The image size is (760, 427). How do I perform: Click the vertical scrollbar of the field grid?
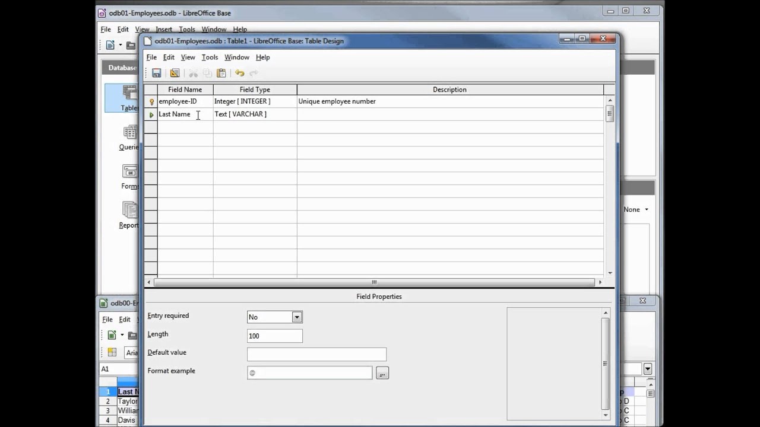610,187
